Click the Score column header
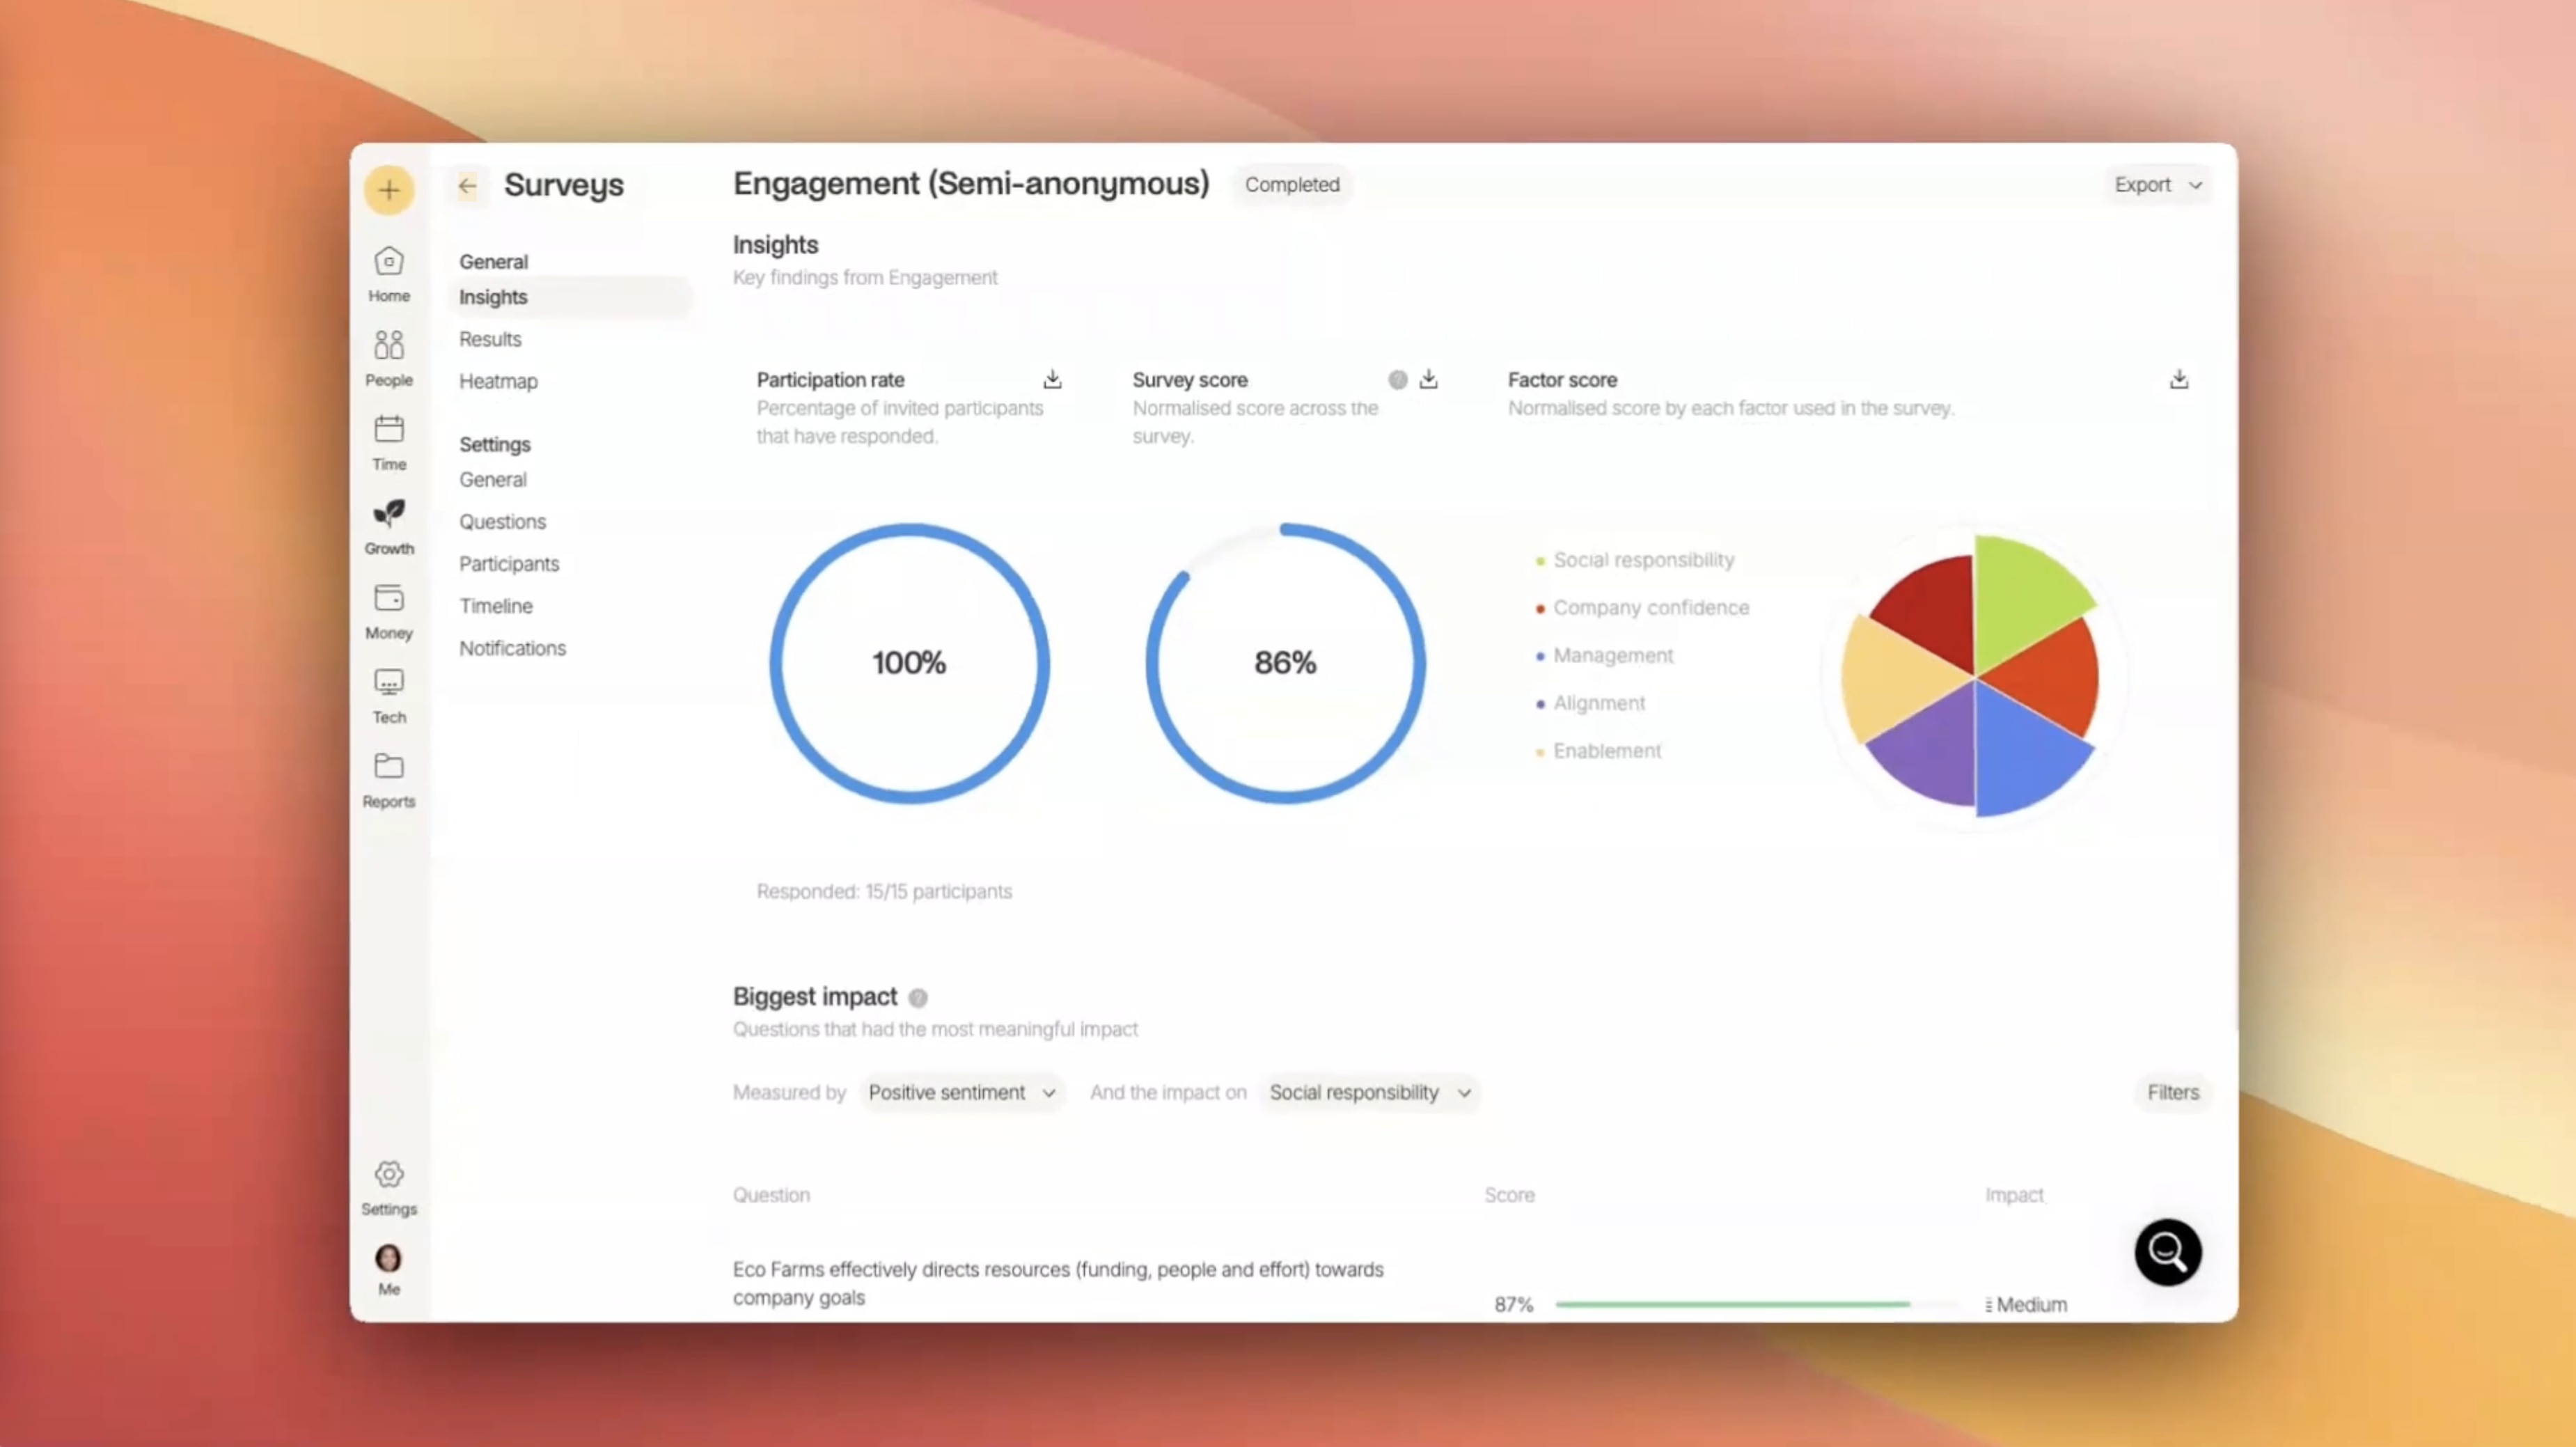Screen dimensions: 2576x1447 1509,1196
